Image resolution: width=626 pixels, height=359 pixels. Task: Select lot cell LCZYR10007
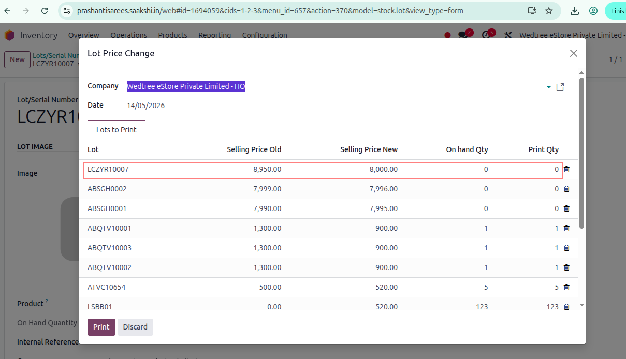pyautogui.click(x=108, y=169)
